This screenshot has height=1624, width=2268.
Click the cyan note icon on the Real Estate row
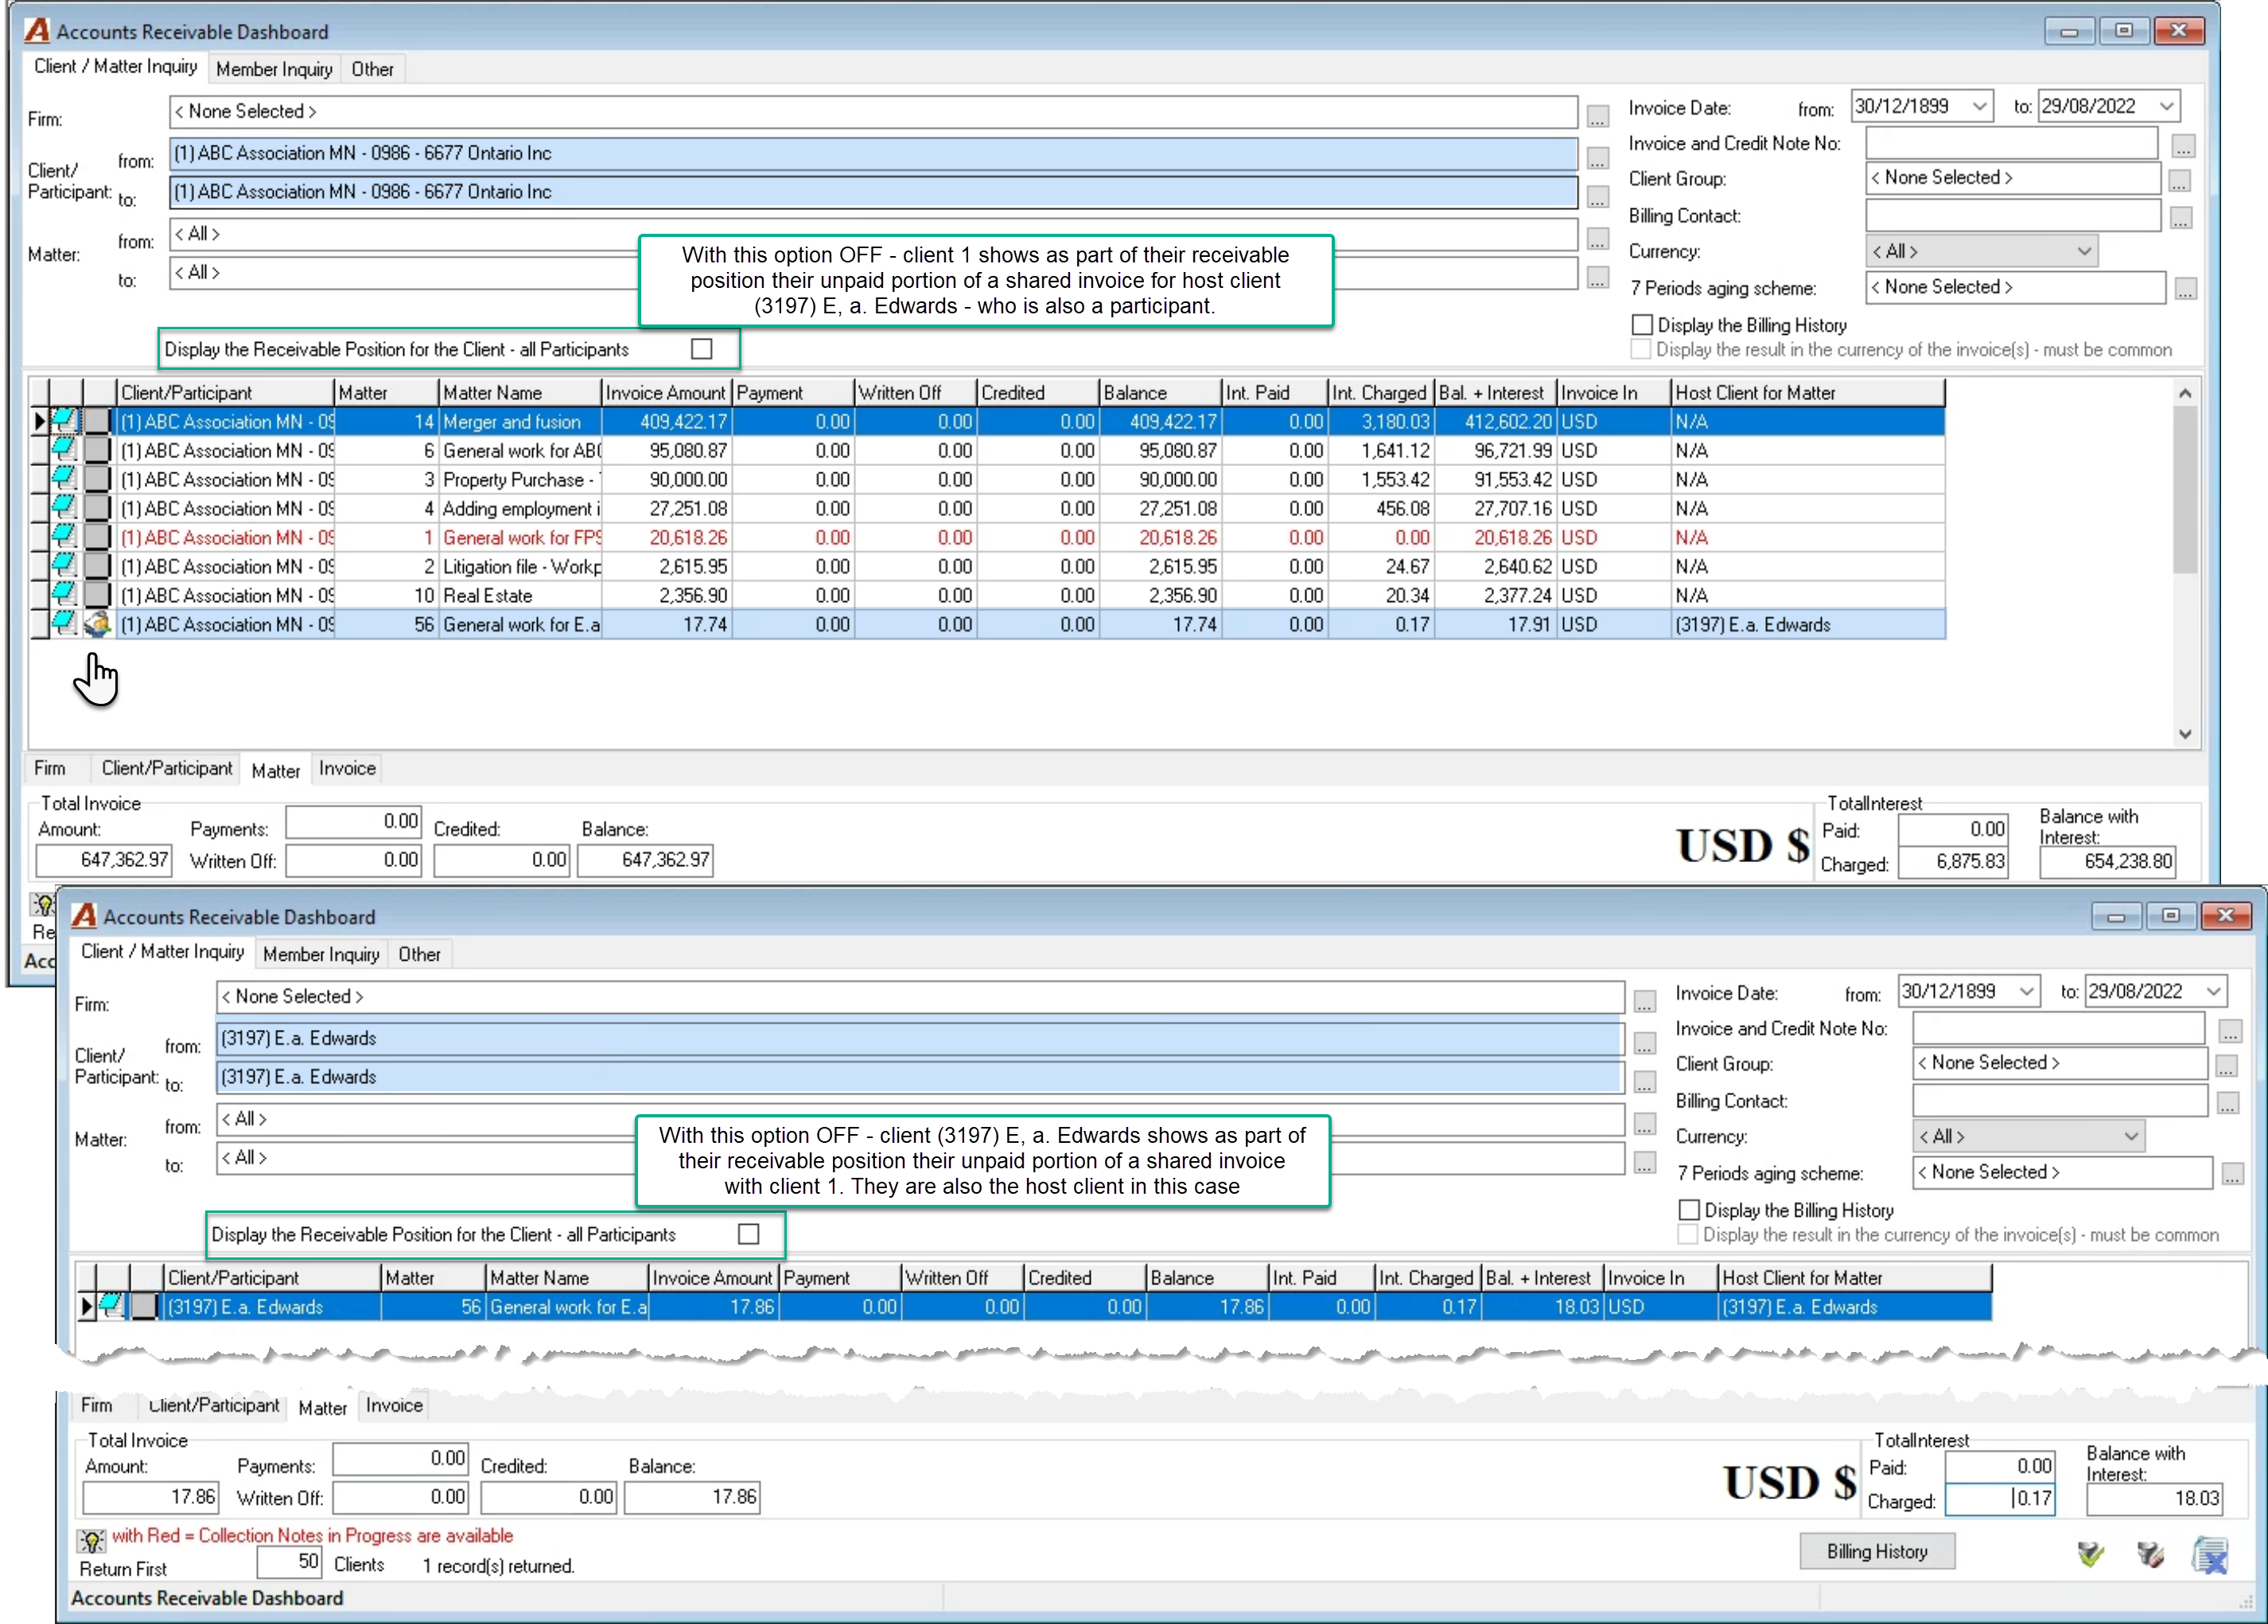tap(64, 595)
